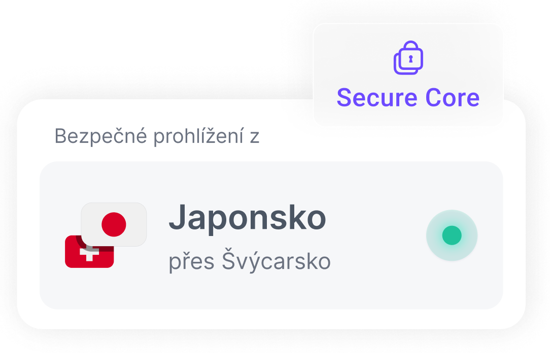Image resolution: width=550 pixels, height=353 pixels.
Task: Click the Secure Core label text
Action: click(408, 97)
